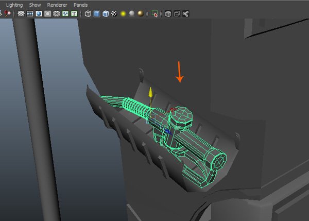This screenshot has width=309, height=221.
Task: Open the Show menu
Action: [35, 5]
